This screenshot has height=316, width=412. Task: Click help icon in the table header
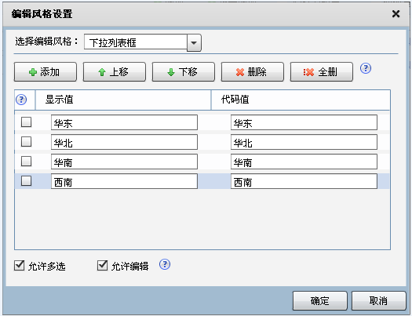pos(21,100)
